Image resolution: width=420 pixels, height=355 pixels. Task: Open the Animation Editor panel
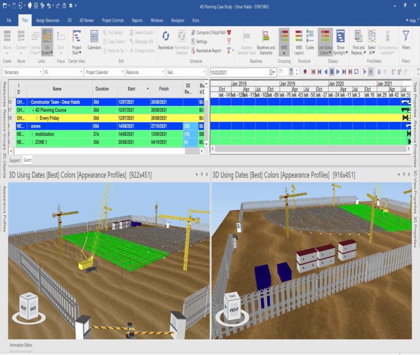[21, 345]
